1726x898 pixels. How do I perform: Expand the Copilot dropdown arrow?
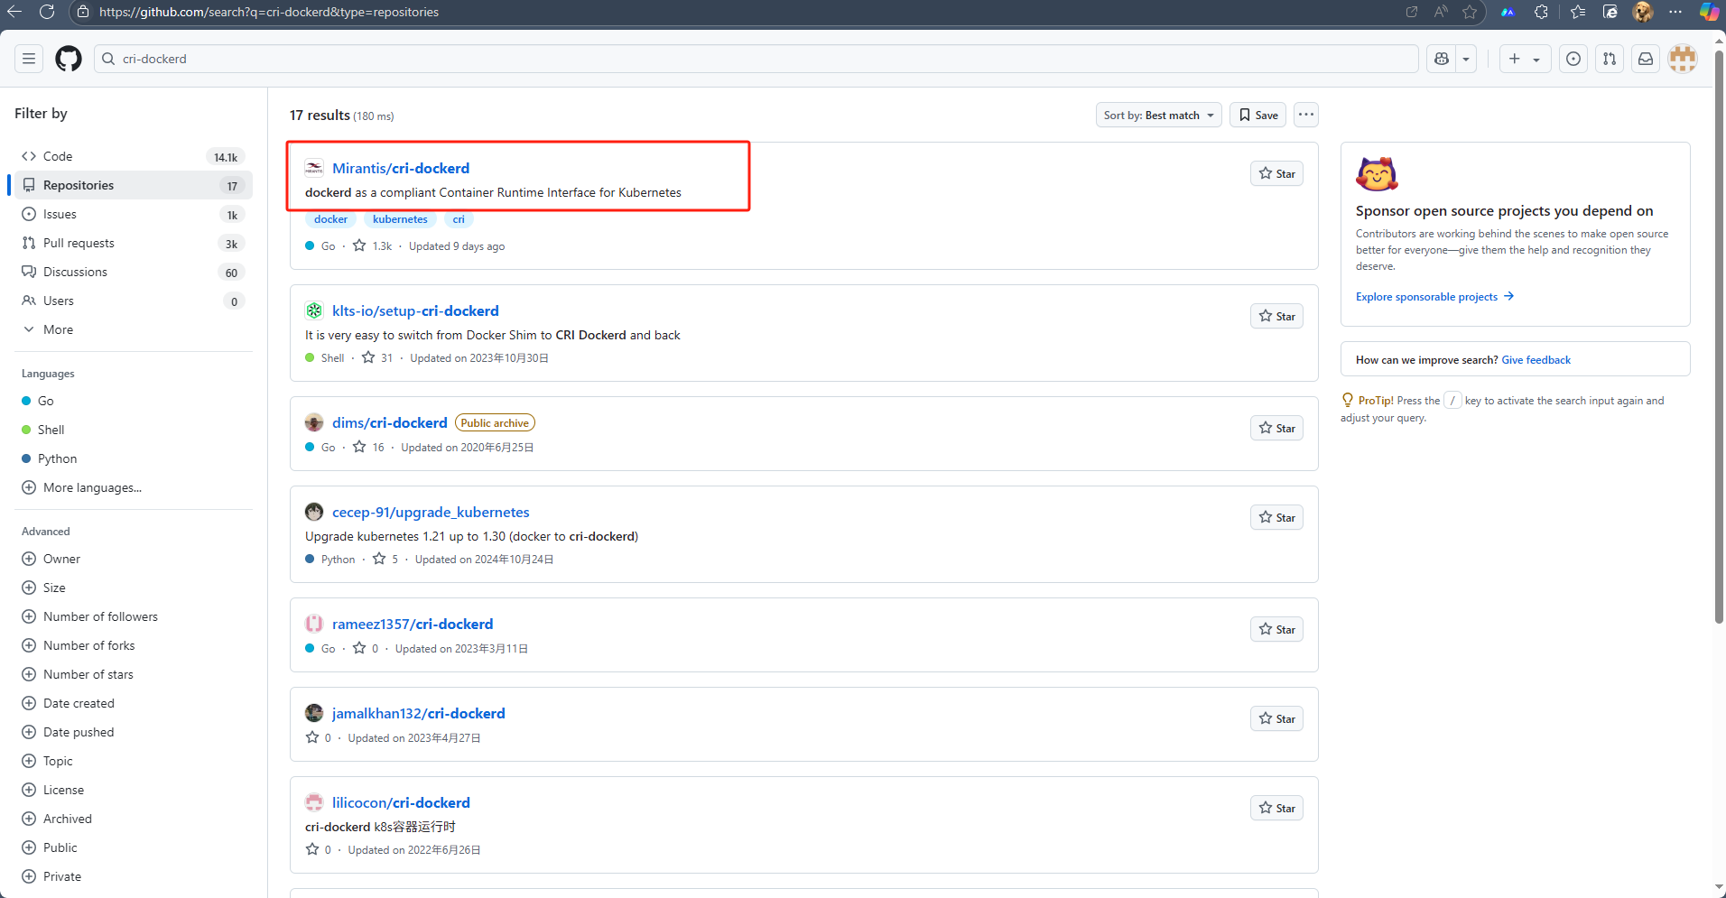pos(1466,59)
